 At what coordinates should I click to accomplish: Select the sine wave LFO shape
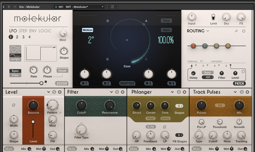[x=15, y=47]
